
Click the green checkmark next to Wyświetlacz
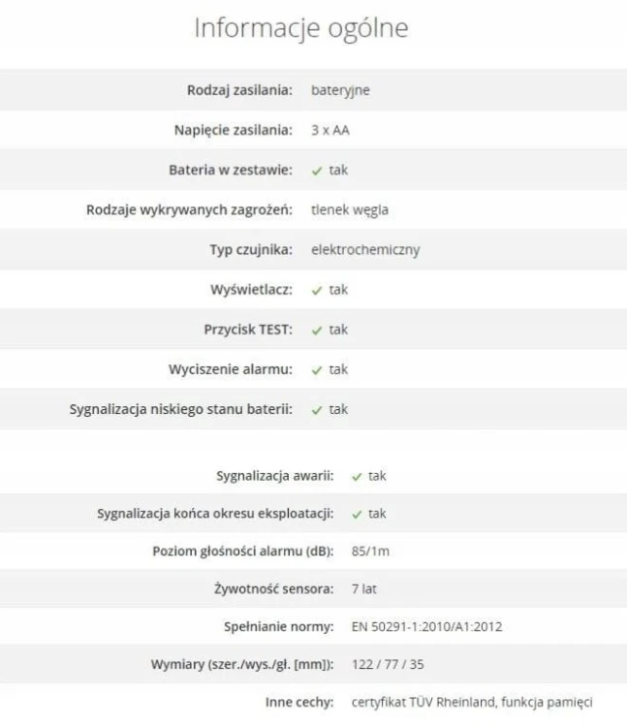(317, 290)
